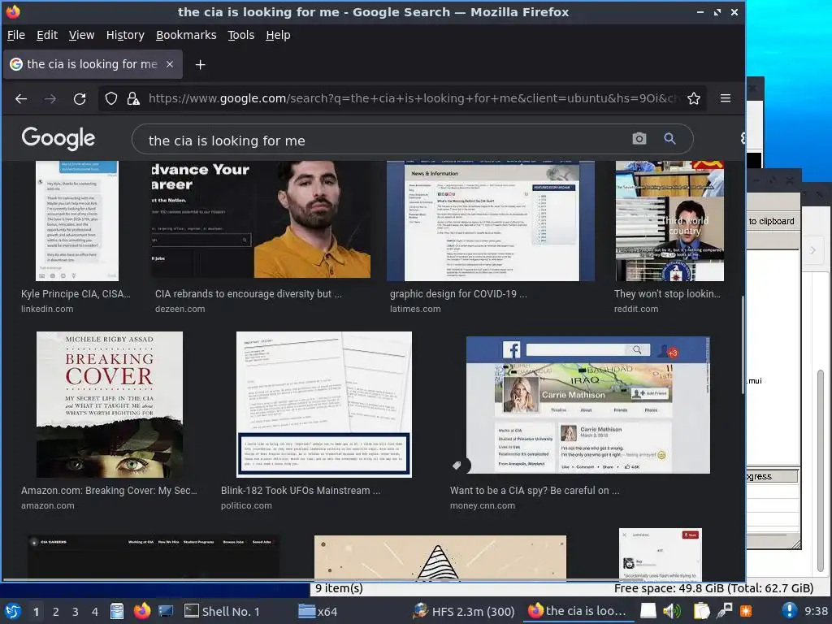Click the money.cnn.com source text

[x=483, y=505]
